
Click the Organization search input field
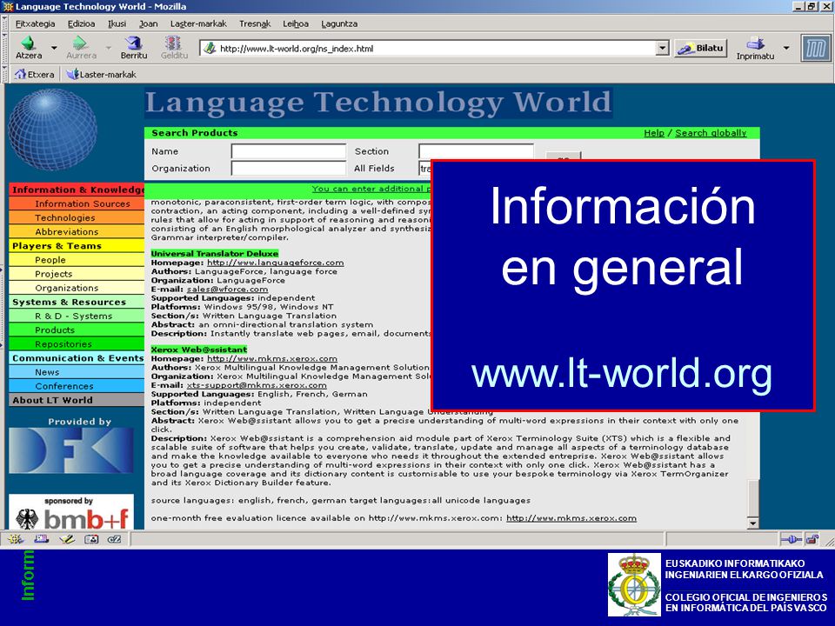289,168
